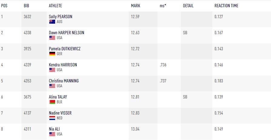Viewport: 271px width, 140px height.
Task: Open Dawn HARPER NELSON's athlete link
Action: tap(67, 33)
